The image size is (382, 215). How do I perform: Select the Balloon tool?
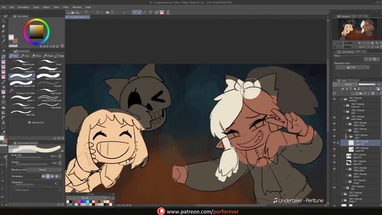4,128
